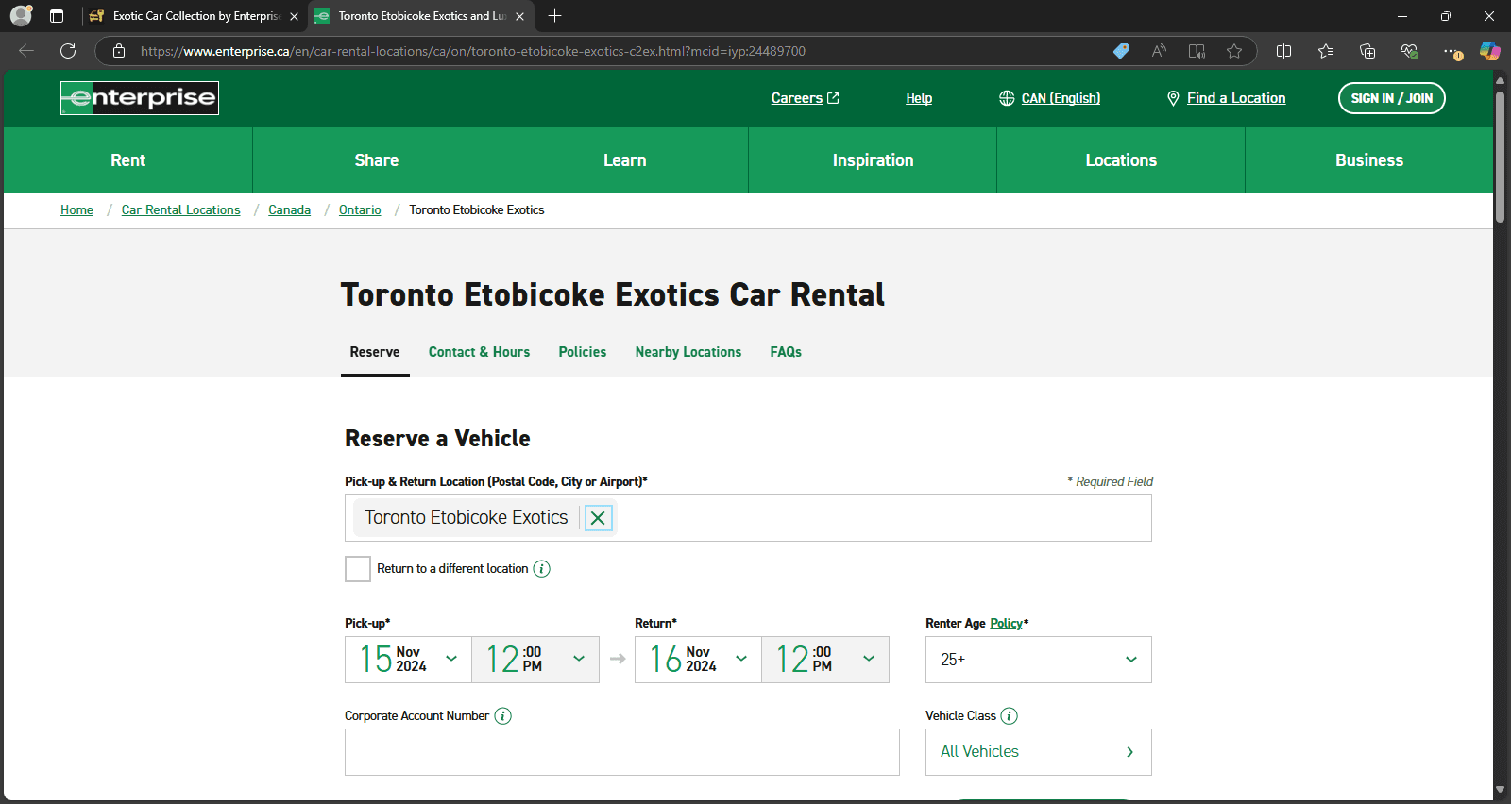Click the scrollbar down arrow
1511x804 pixels.
tap(1500, 790)
